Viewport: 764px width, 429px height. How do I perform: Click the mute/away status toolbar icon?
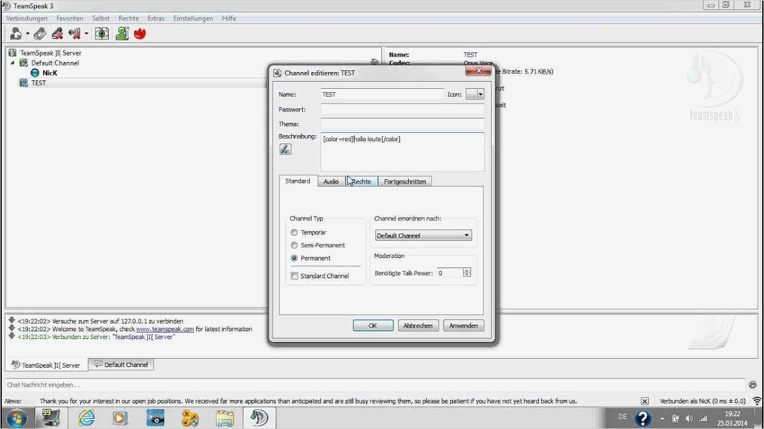point(75,33)
